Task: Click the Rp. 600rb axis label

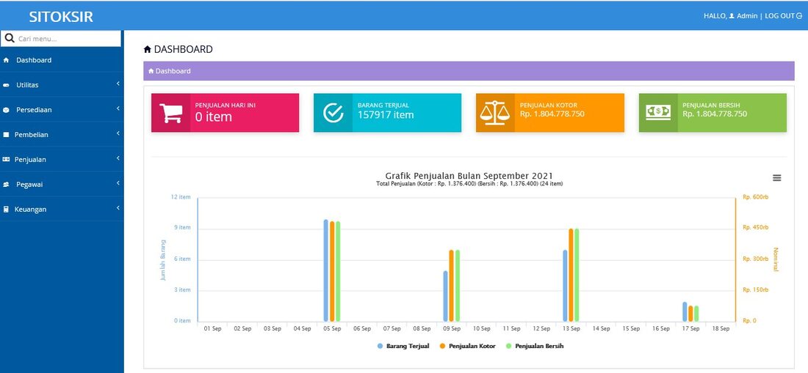Action: pyautogui.click(x=755, y=197)
